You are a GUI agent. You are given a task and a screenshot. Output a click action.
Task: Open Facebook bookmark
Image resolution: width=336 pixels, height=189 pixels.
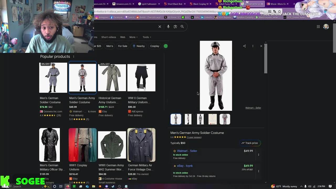117,17
